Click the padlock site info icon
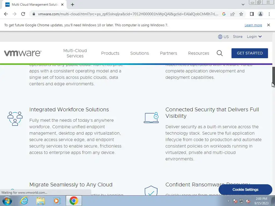Viewport: 275px width, 206px height. click(x=34, y=14)
